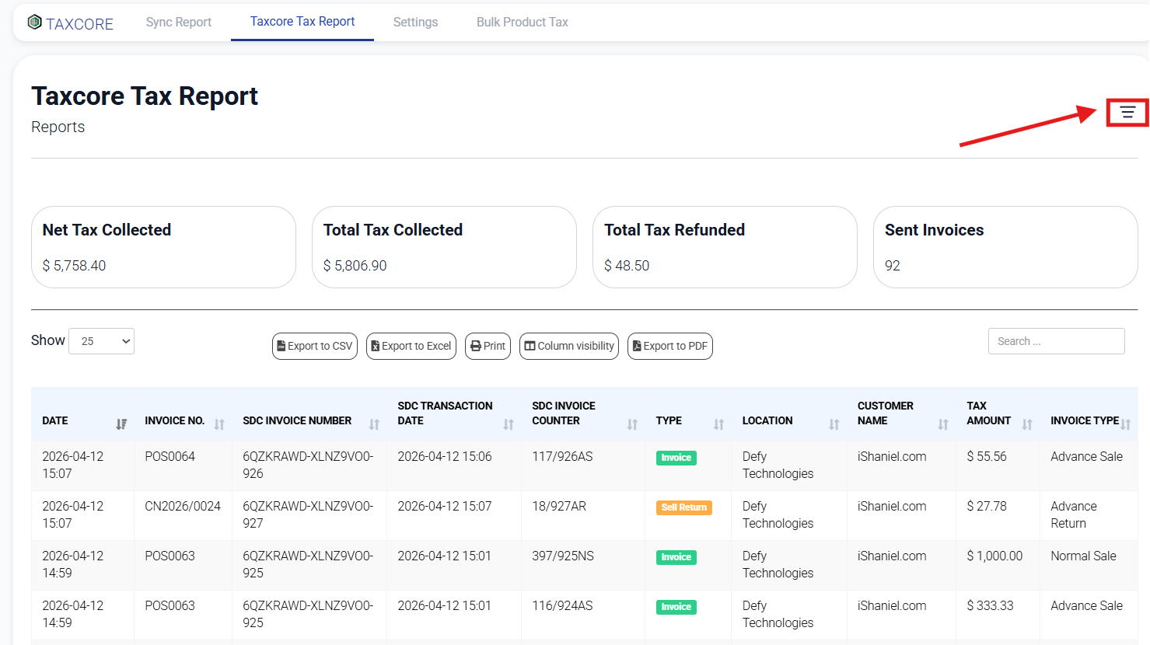Export the report to Excel
1150x645 pixels.
point(411,346)
